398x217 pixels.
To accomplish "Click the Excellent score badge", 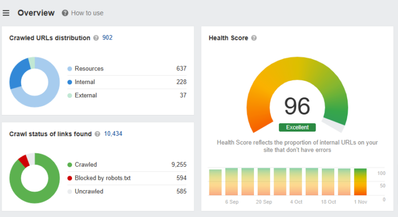I will coord(297,127).
